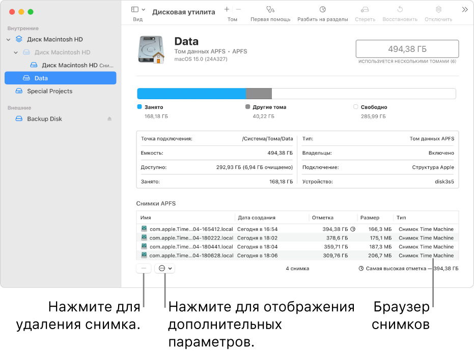Open the sidebar View menu icon
The width and height of the screenshot is (474, 353).
point(134,10)
